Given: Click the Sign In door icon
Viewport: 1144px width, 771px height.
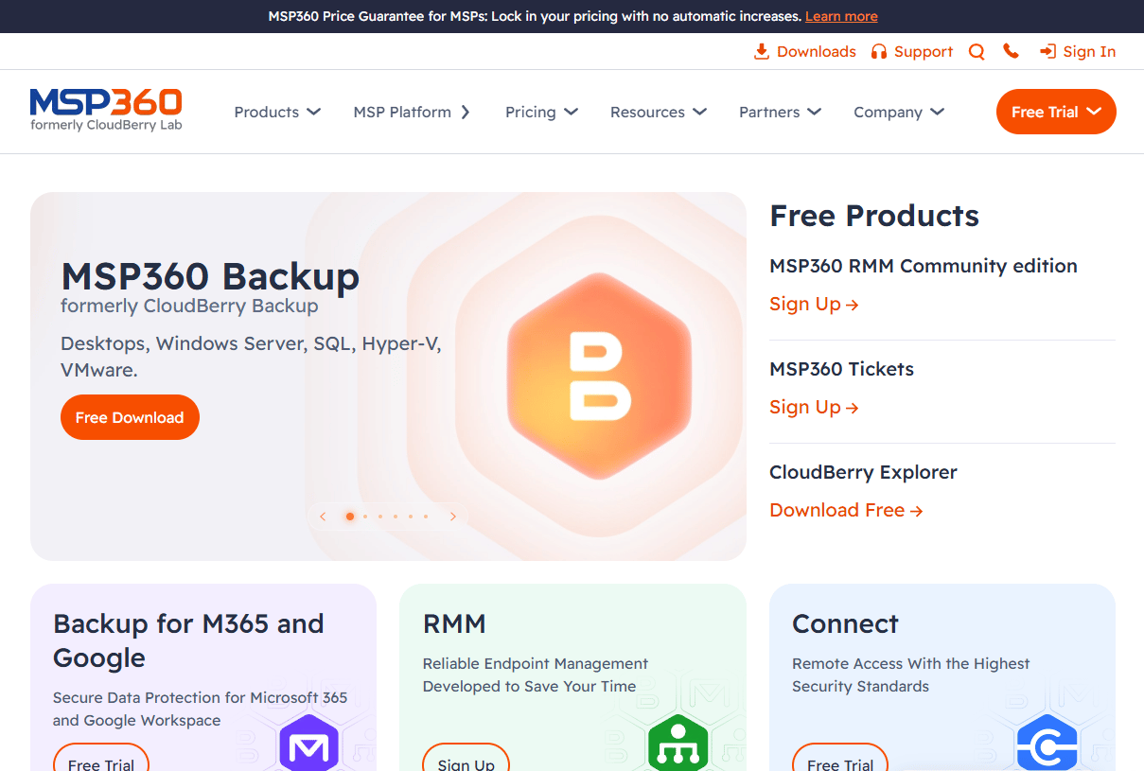Looking at the screenshot, I should click(x=1047, y=52).
